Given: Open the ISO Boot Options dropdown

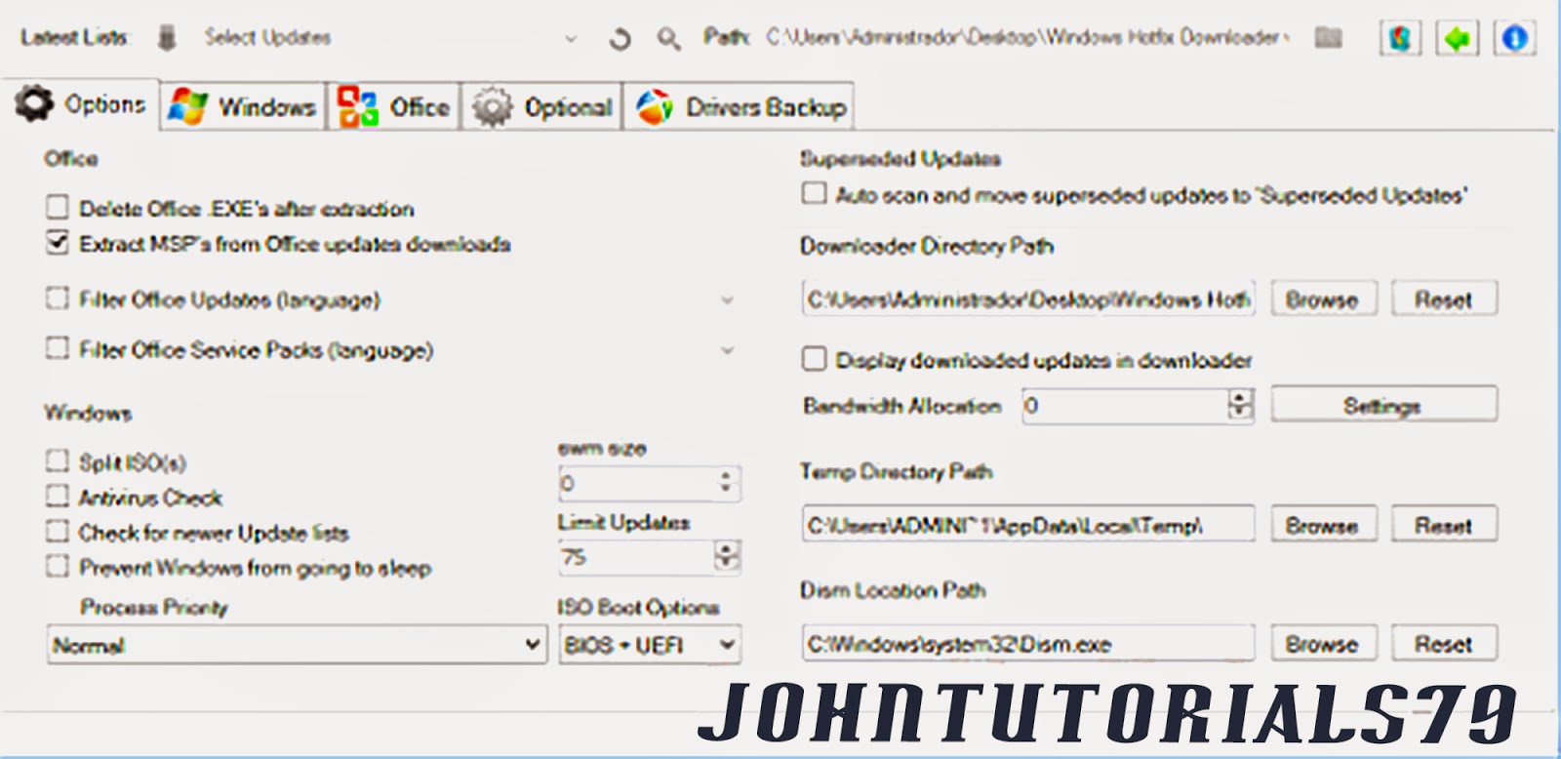Looking at the screenshot, I should [650, 645].
